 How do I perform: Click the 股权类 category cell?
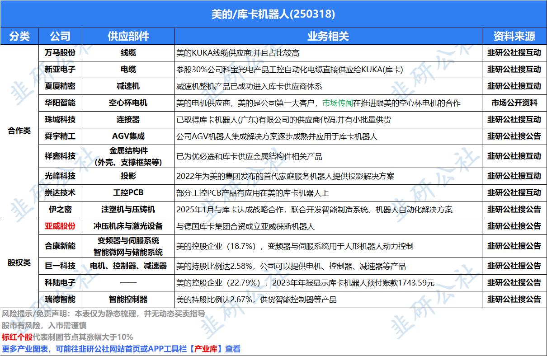(19, 262)
